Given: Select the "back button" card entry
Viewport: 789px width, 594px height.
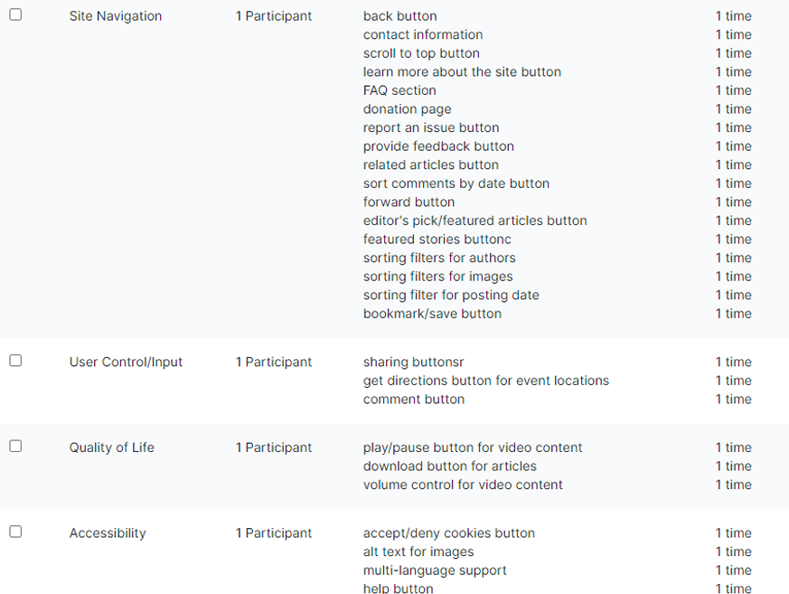Looking at the screenshot, I should (x=399, y=16).
